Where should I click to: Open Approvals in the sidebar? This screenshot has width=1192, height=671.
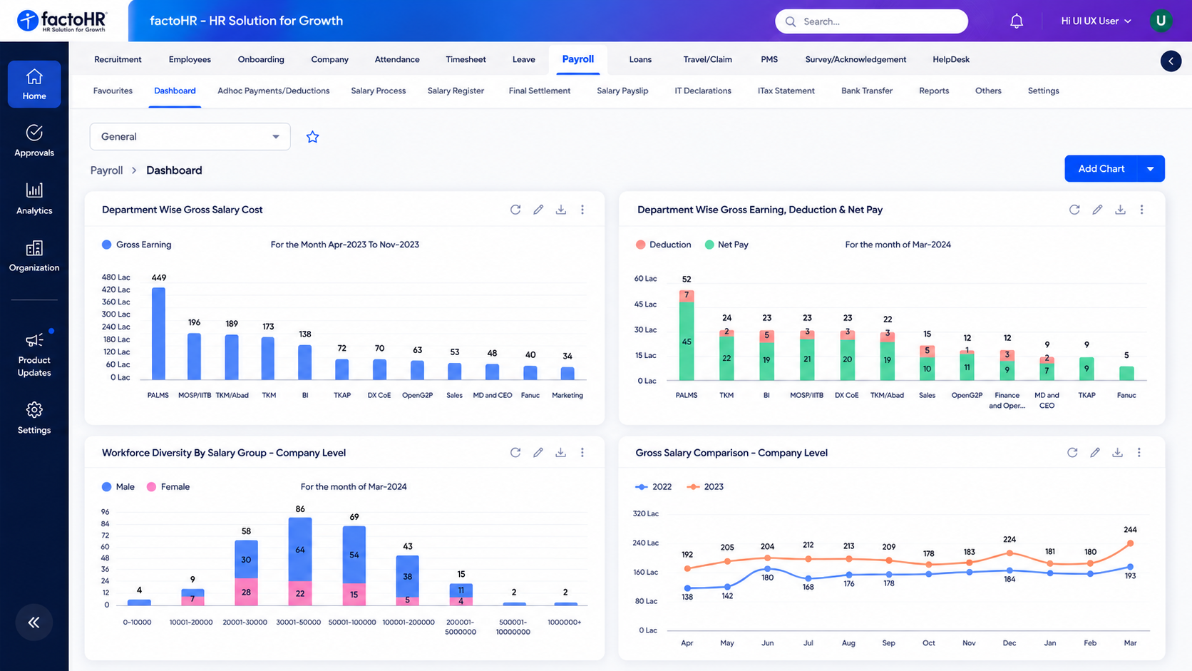(x=34, y=140)
